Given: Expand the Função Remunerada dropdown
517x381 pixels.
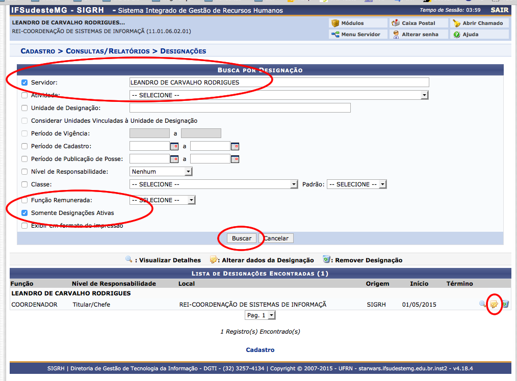Looking at the screenshot, I should pos(163,200).
